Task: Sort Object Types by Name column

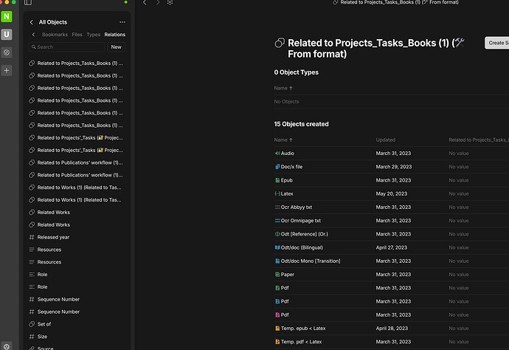Action: (283, 88)
